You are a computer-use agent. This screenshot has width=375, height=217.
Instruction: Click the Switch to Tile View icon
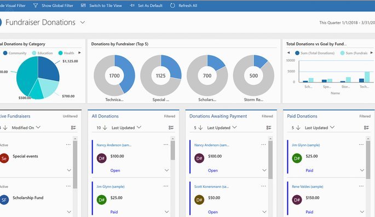click(x=83, y=5)
